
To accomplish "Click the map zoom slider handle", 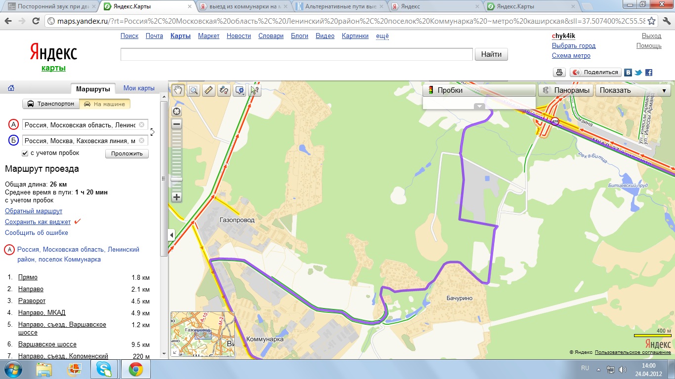I will click(x=176, y=179).
